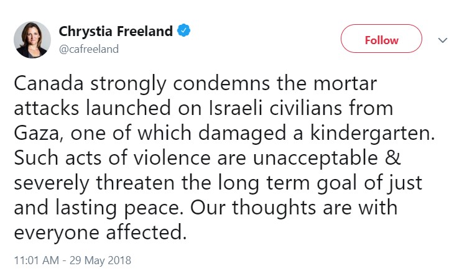This screenshot has width=462, height=271.
Task: Open the tweet options chevron menu
Action: tap(443, 40)
